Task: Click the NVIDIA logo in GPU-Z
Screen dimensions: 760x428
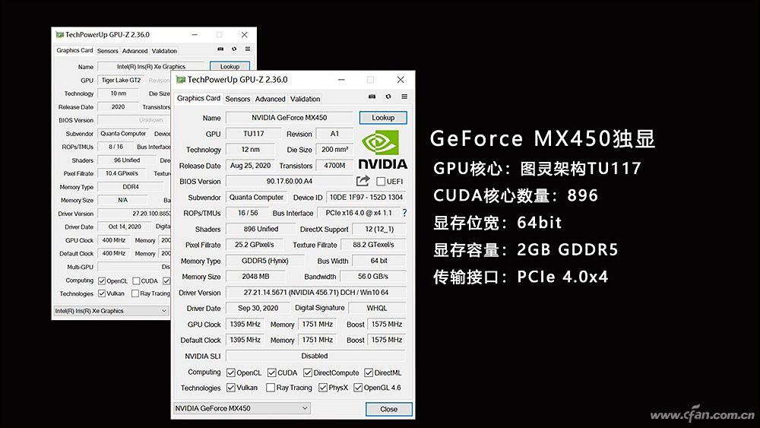Action: [x=382, y=150]
